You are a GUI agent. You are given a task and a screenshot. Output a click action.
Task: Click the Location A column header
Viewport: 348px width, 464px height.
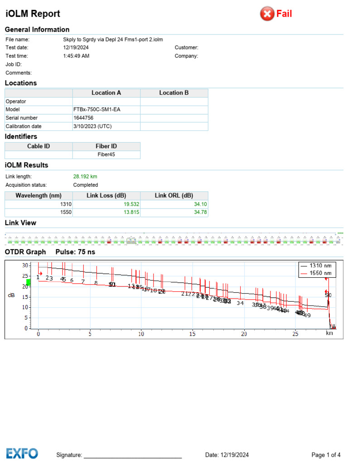click(106, 93)
